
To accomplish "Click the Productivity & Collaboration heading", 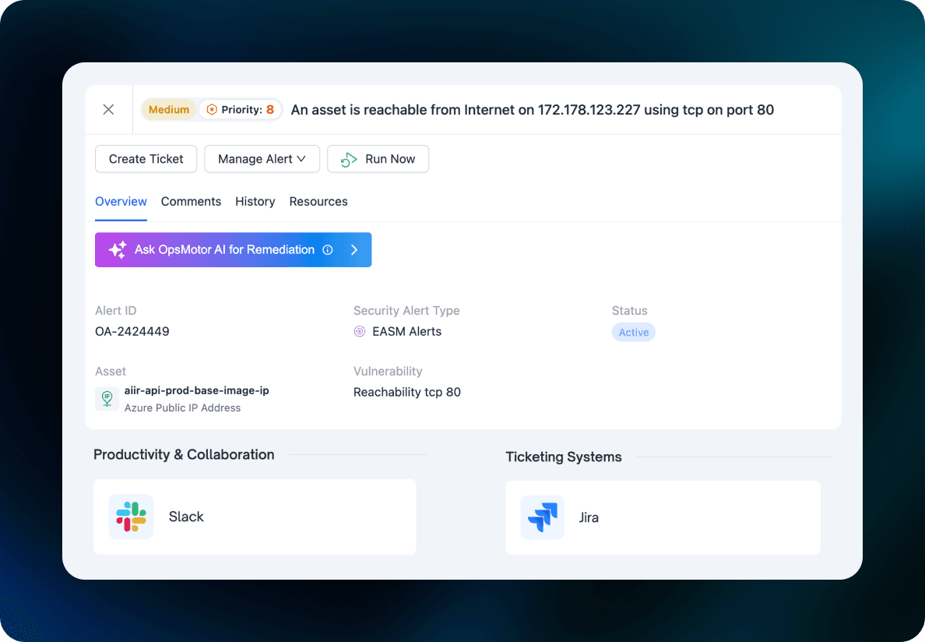I will click(184, 454).
